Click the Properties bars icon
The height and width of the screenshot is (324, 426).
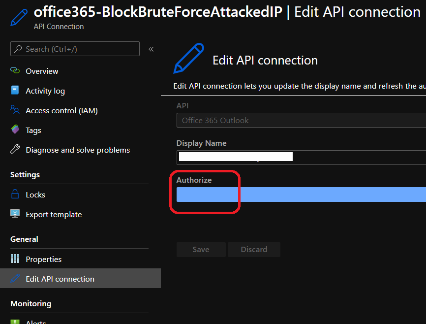pyautogui.click(x=15, y=259)
